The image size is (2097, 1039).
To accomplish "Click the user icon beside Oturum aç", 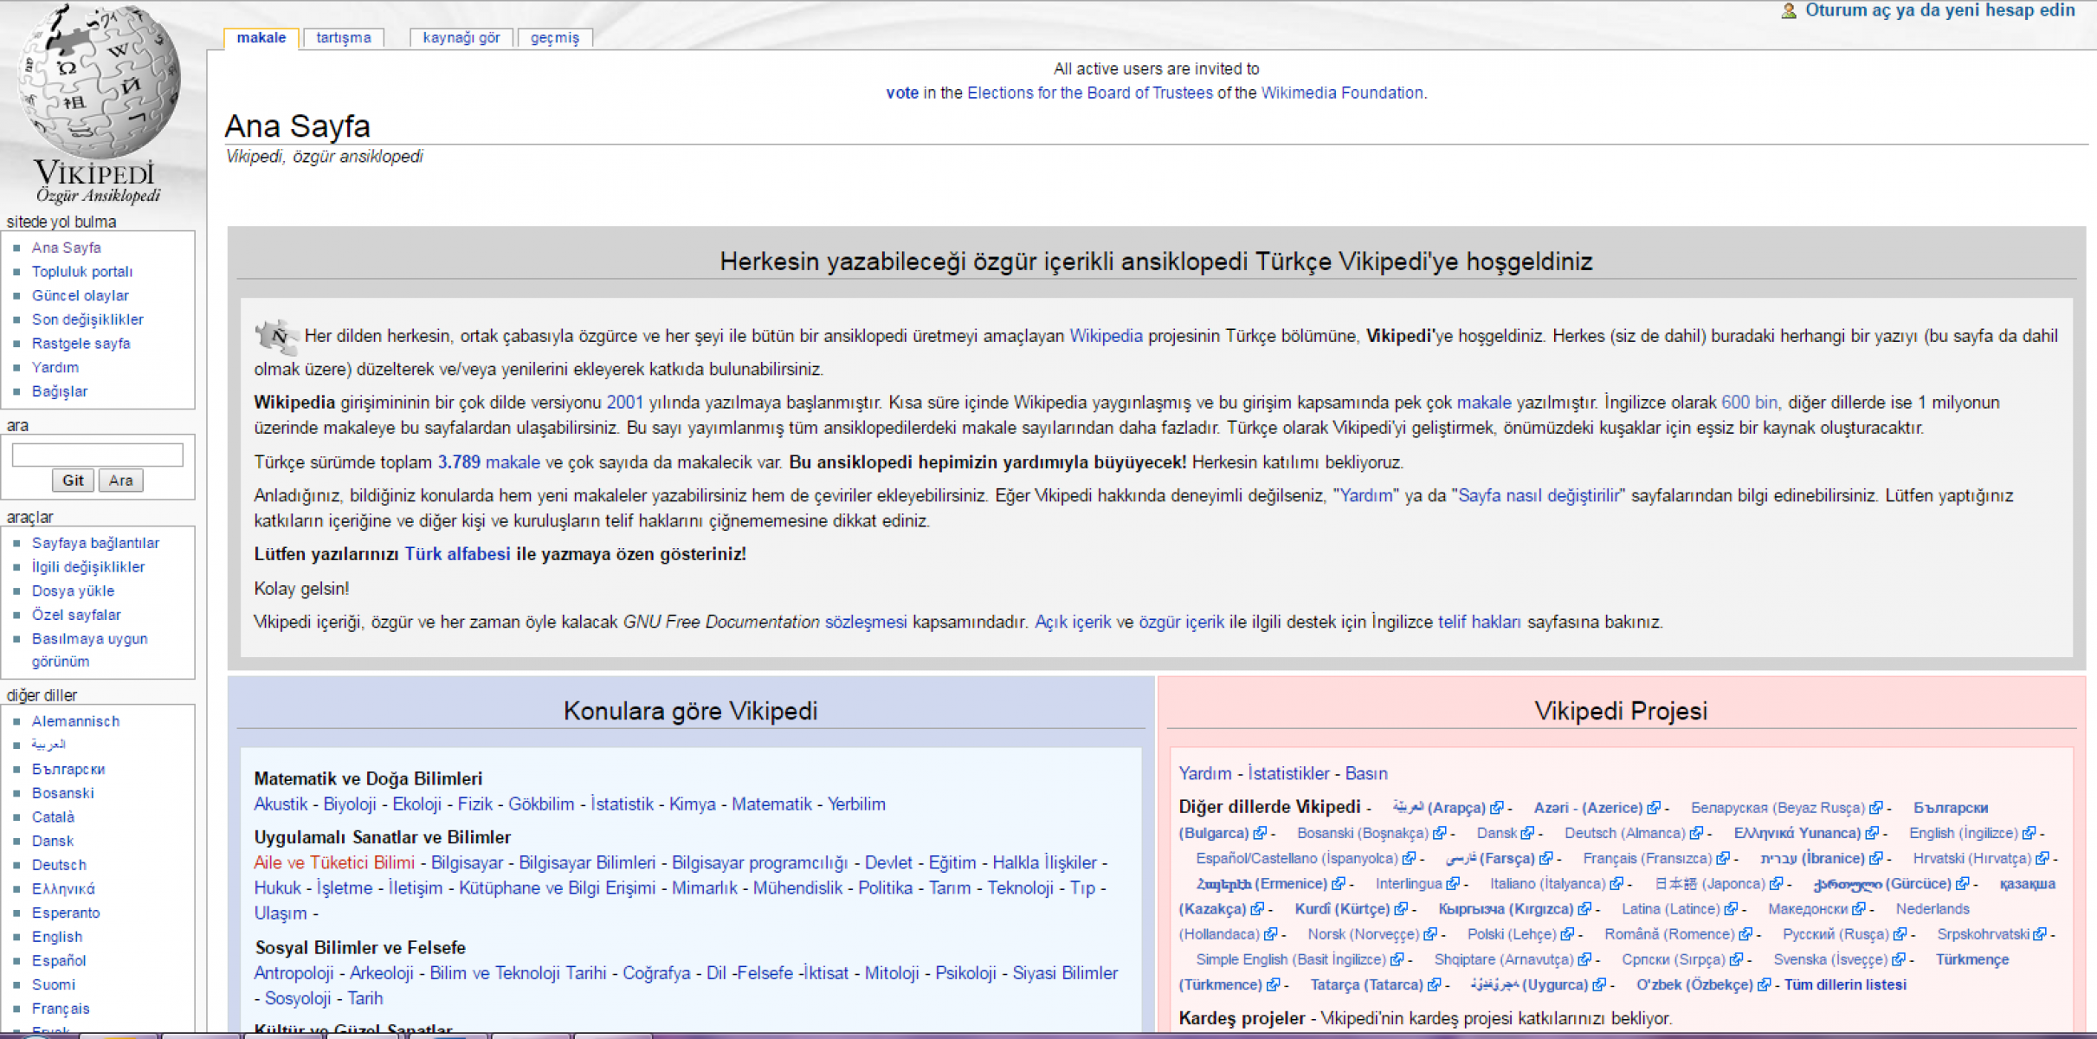I will click(1789, 11).
